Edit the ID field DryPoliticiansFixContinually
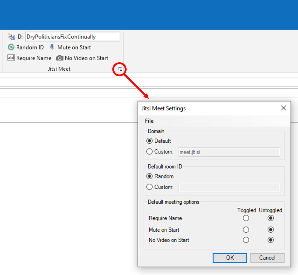 73,36
